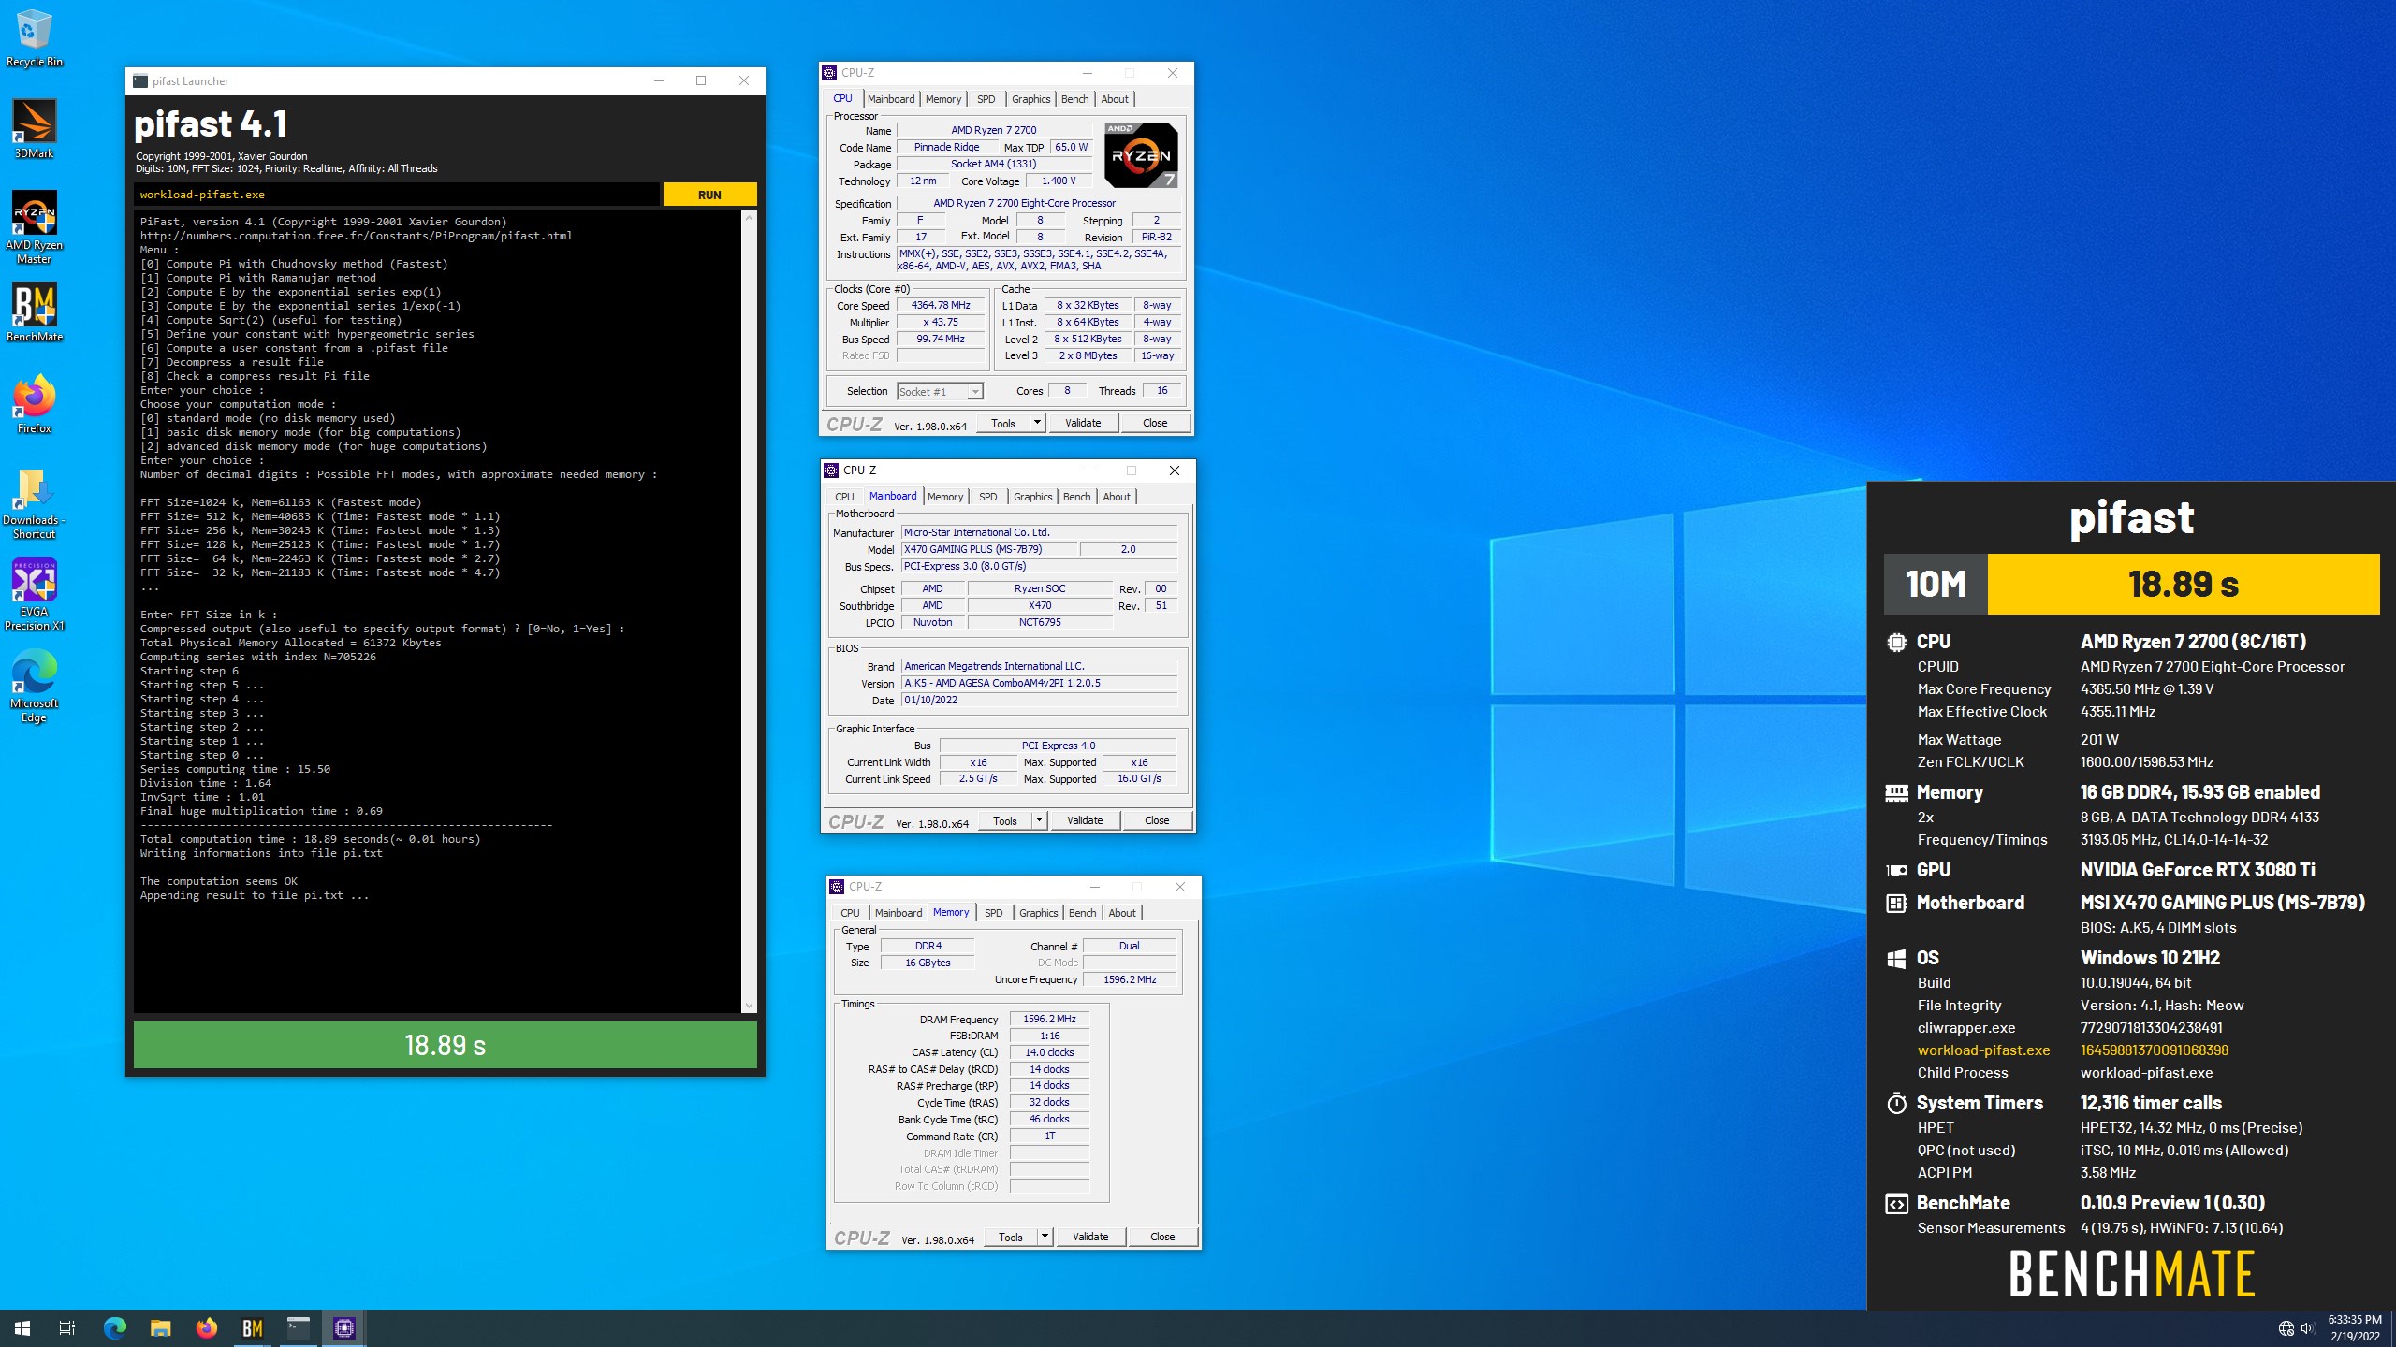Open SPD tab in middle CPU-Z window
2396x1347 pixels.
point(988,497)
